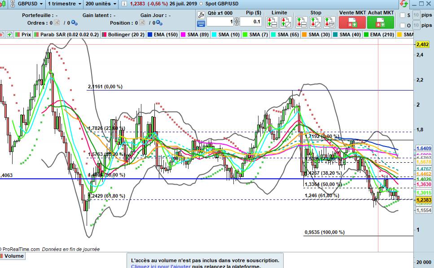Click the candlestick chart style icon top left
This screenshot has width=434, height=268.
pyautogui.click(x=3, y=4)
